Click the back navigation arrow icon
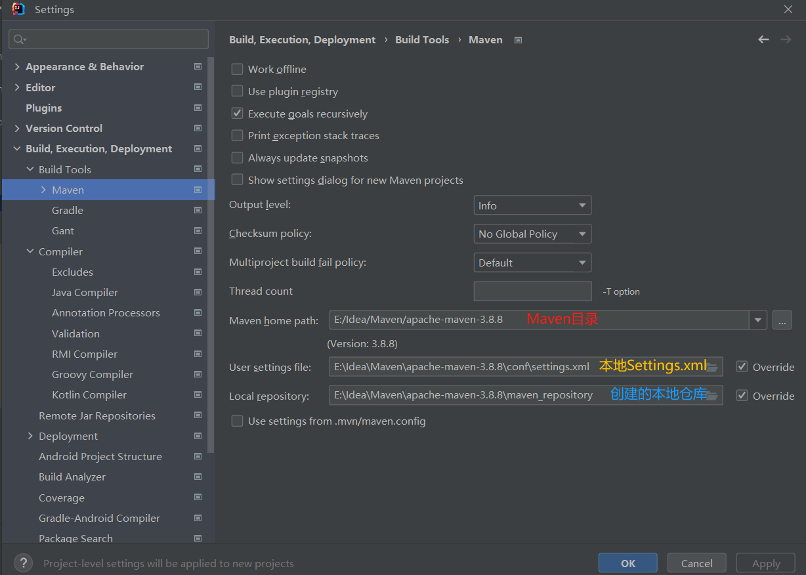Viewport: 806px width, 575px height. click(x=763, y=40)
